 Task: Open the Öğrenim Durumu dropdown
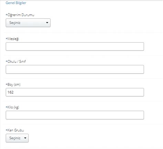pos(28,23)
